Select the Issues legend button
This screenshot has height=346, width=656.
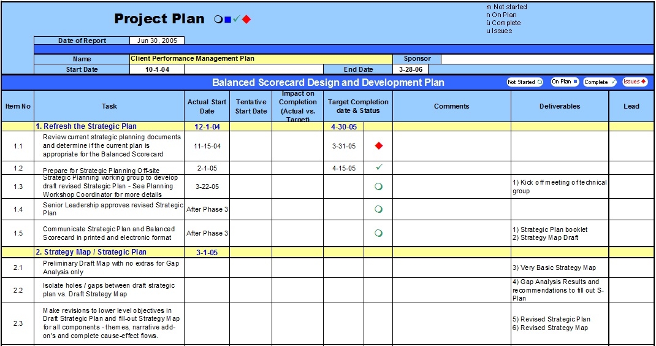[x=635, y=82]
